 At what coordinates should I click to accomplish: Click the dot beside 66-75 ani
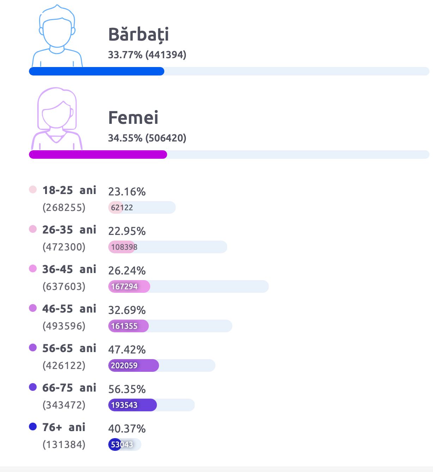tap(33, 387)
